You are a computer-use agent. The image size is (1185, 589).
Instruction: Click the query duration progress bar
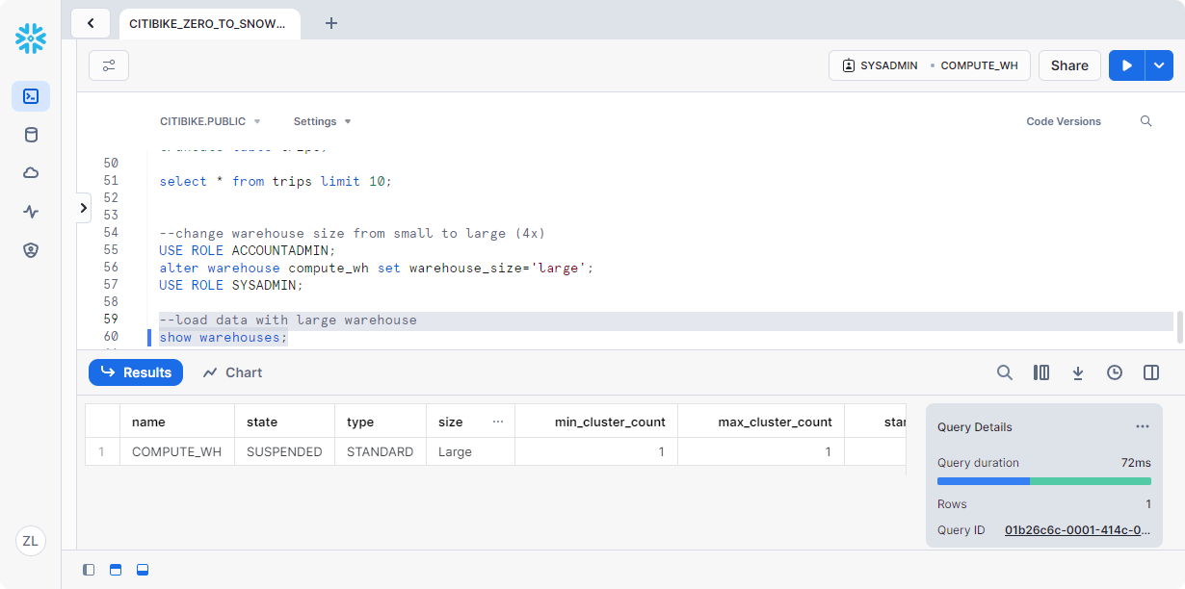point(1043,481)
